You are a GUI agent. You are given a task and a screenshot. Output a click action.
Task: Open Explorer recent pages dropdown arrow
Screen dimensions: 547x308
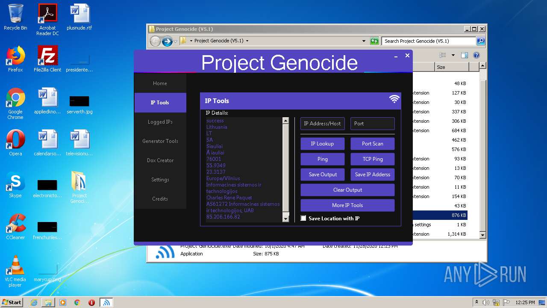click(x=175, y=41)
